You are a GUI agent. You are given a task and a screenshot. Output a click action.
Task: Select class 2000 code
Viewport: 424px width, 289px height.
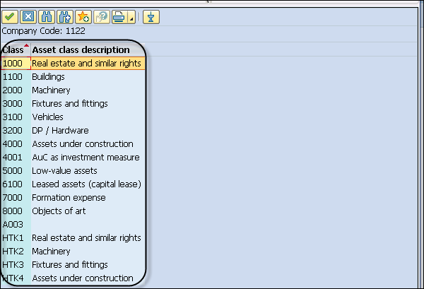tap(13, 90)
